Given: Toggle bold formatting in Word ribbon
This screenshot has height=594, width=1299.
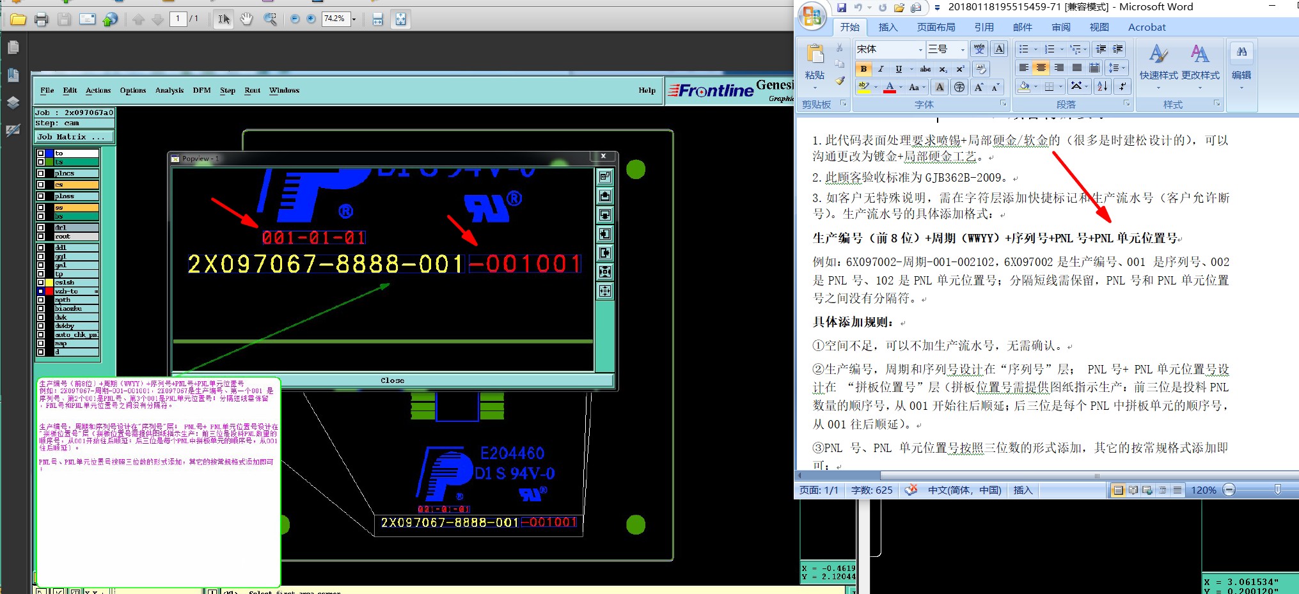Looking at the screenshot, I should point(863,69).
